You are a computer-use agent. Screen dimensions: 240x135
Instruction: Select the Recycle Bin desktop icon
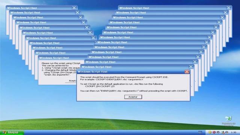pos(228,122)
